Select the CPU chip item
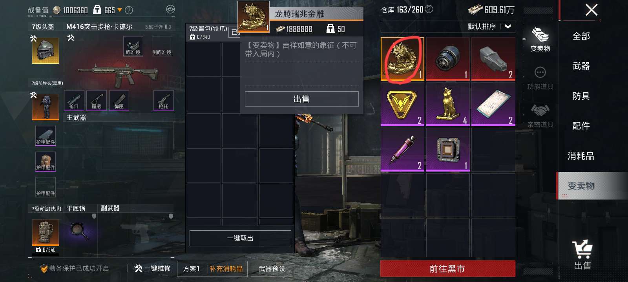Image resolution: width=628 pixels, height=282 pixels. pyautogui.click(x=448, y=150)
